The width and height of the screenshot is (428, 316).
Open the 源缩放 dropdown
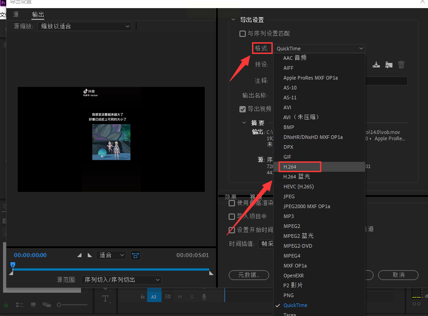(x=84, y=27)
